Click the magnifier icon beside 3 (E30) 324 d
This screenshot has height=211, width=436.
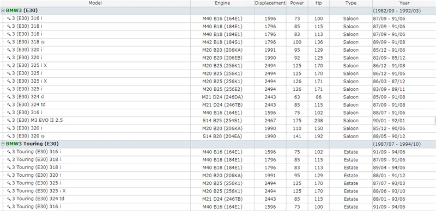tap(9, 97)
